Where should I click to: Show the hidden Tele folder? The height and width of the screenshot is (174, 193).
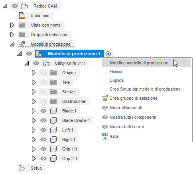click(x=43, y=82)
